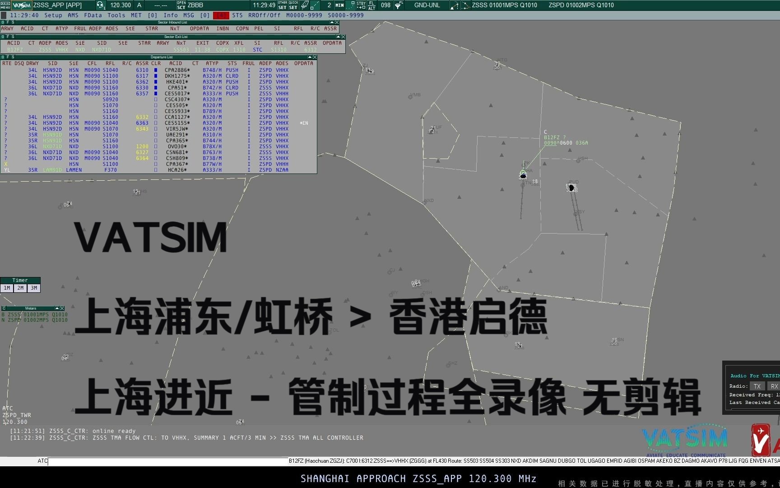This screenshot has width=780, height=488.
Task: Toggle the CLR clearance box for CPA2886
Action: (156, 70)
